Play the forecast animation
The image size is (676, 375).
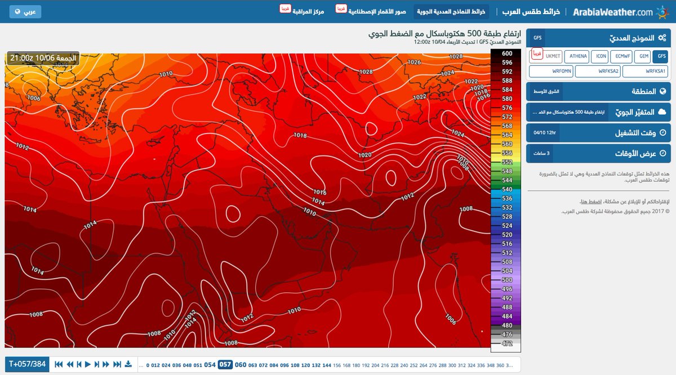pos(87,364)
